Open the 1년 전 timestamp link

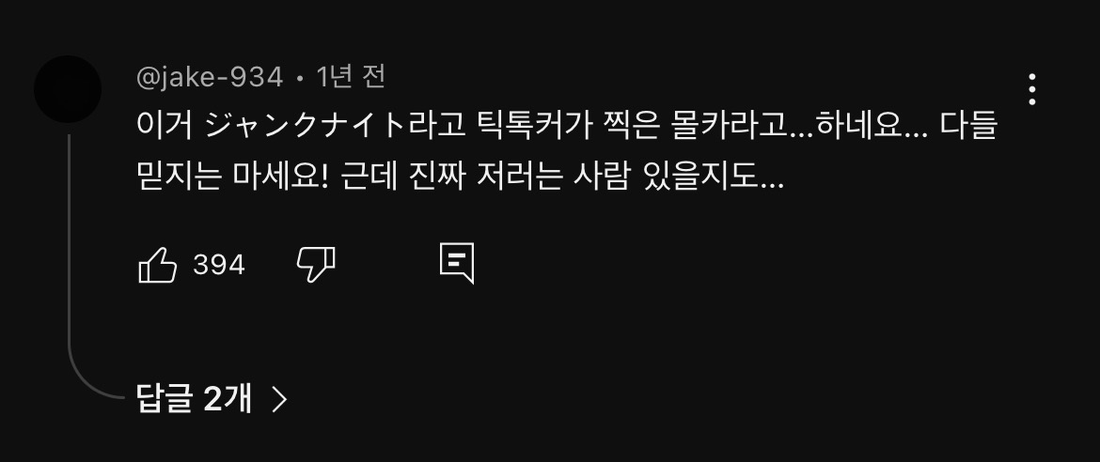click(x=350, y=76)
